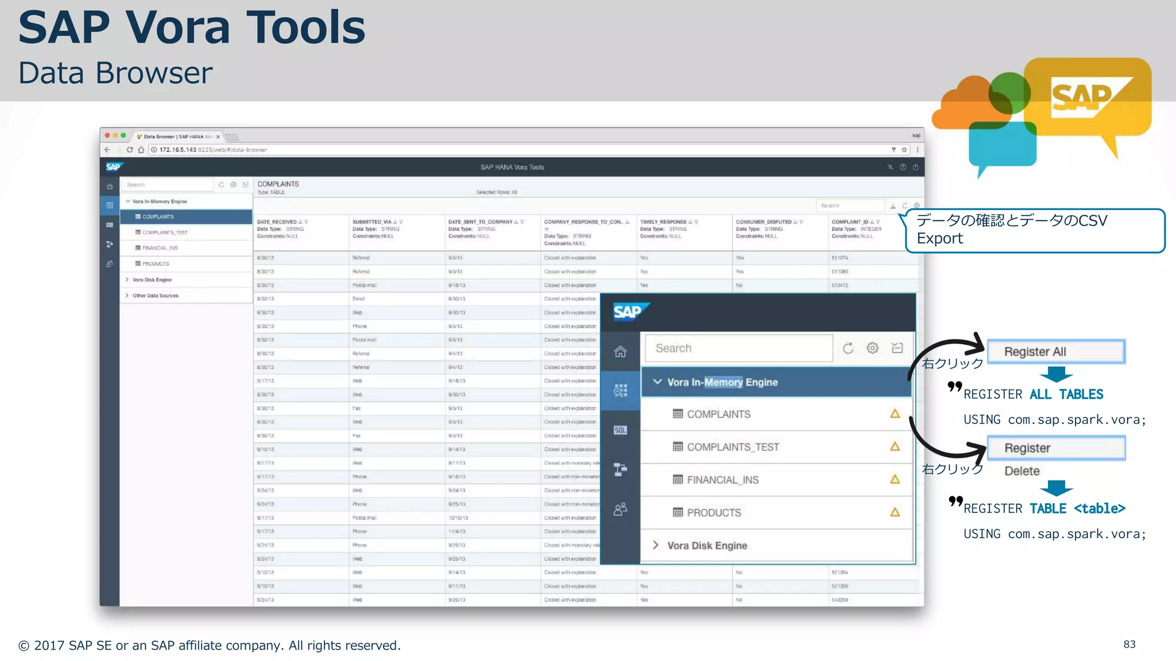Choose Delete from the context menu

click(x=1022, y=471)
